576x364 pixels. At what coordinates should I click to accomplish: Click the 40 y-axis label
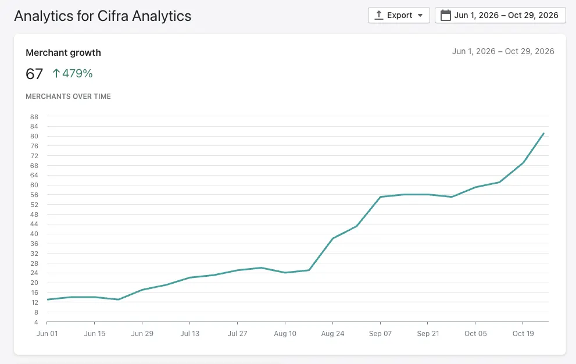pyautogui.click(x=34, y=234)
